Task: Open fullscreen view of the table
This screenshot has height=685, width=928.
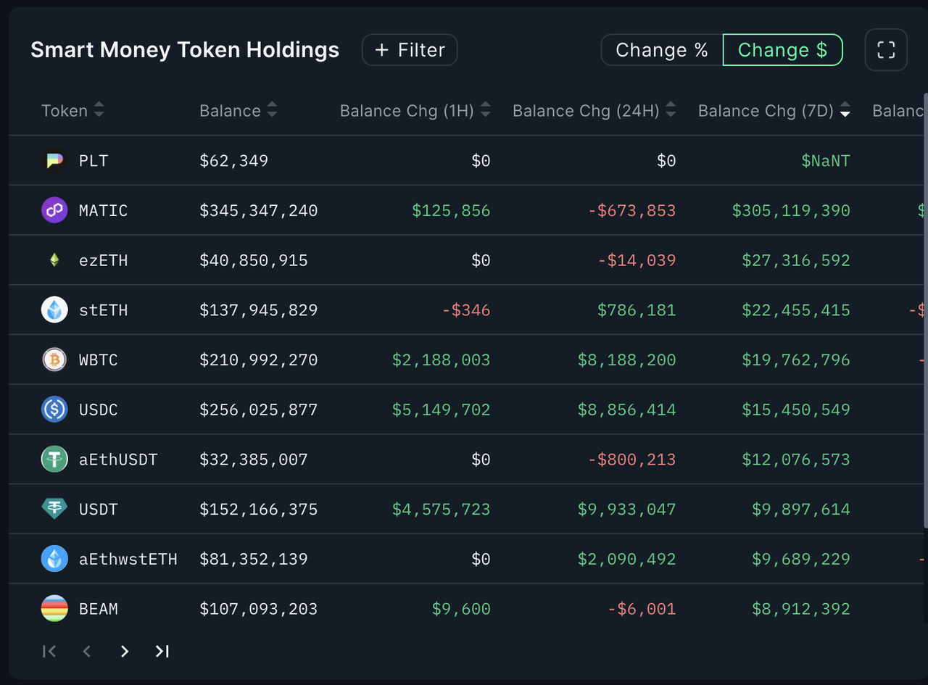Action: point(886,50)
